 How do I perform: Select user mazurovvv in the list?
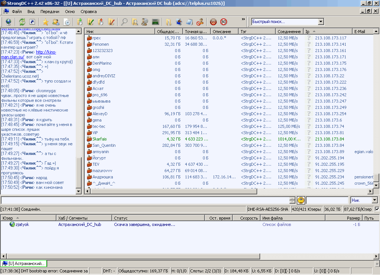(102, 171)
